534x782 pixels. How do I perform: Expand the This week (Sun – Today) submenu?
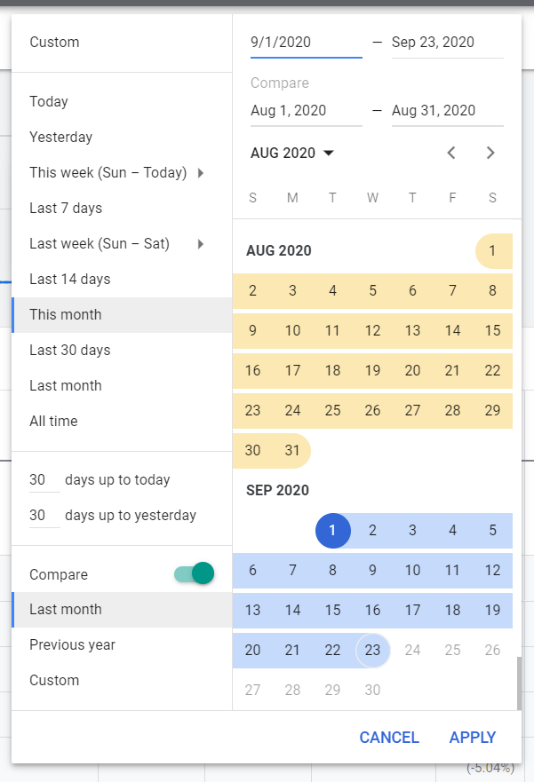tap(107, 172)
